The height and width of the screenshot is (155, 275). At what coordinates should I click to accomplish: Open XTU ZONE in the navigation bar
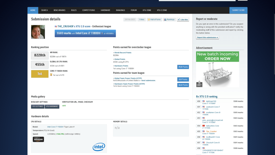click(147, 10)
